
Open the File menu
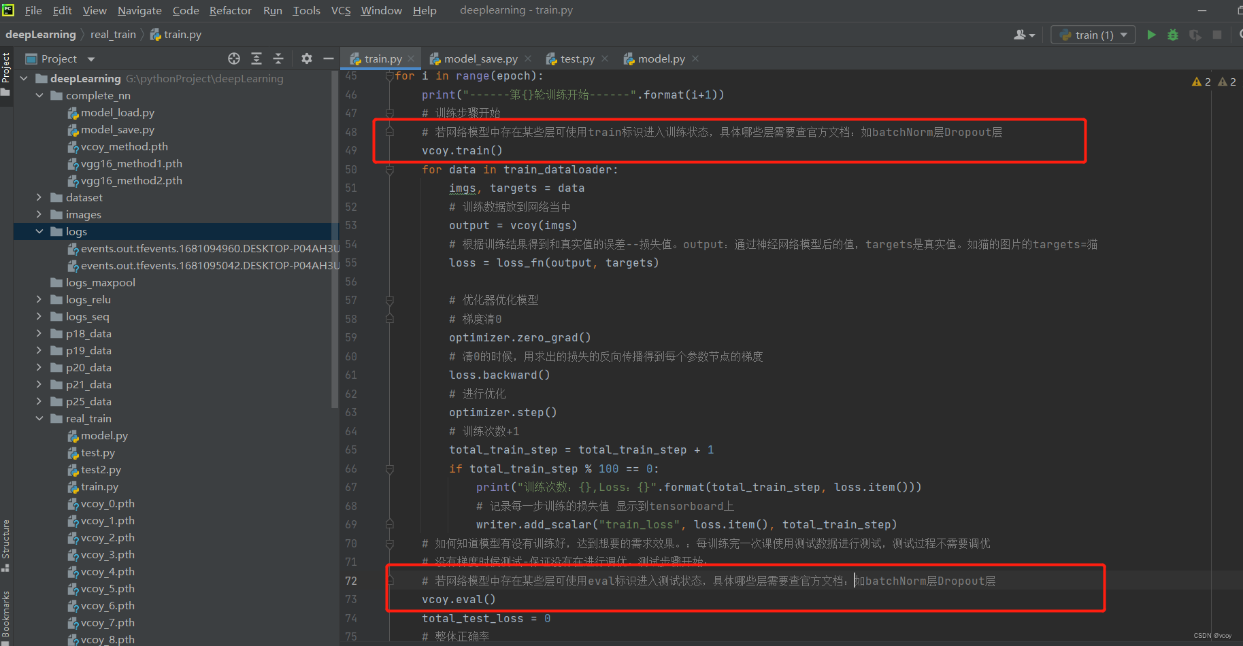(33, 10)
